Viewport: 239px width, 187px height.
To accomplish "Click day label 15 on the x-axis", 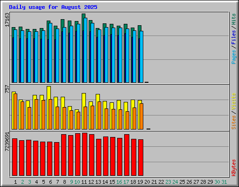I will [112, 182].
